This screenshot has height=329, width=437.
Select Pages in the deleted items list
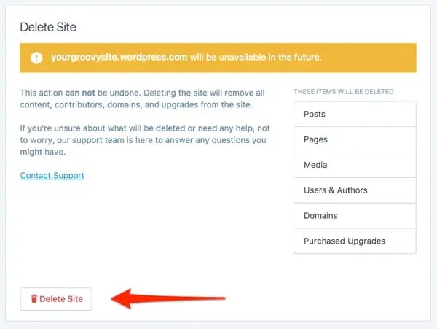355,139
